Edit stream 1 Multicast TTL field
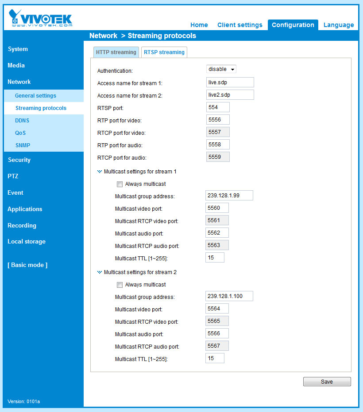 pyautogui.click(x=215, y=258)
